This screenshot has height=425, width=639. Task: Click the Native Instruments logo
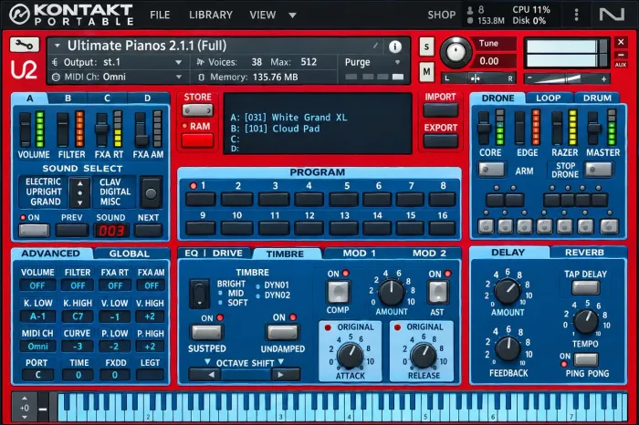[x=612, y=15]
